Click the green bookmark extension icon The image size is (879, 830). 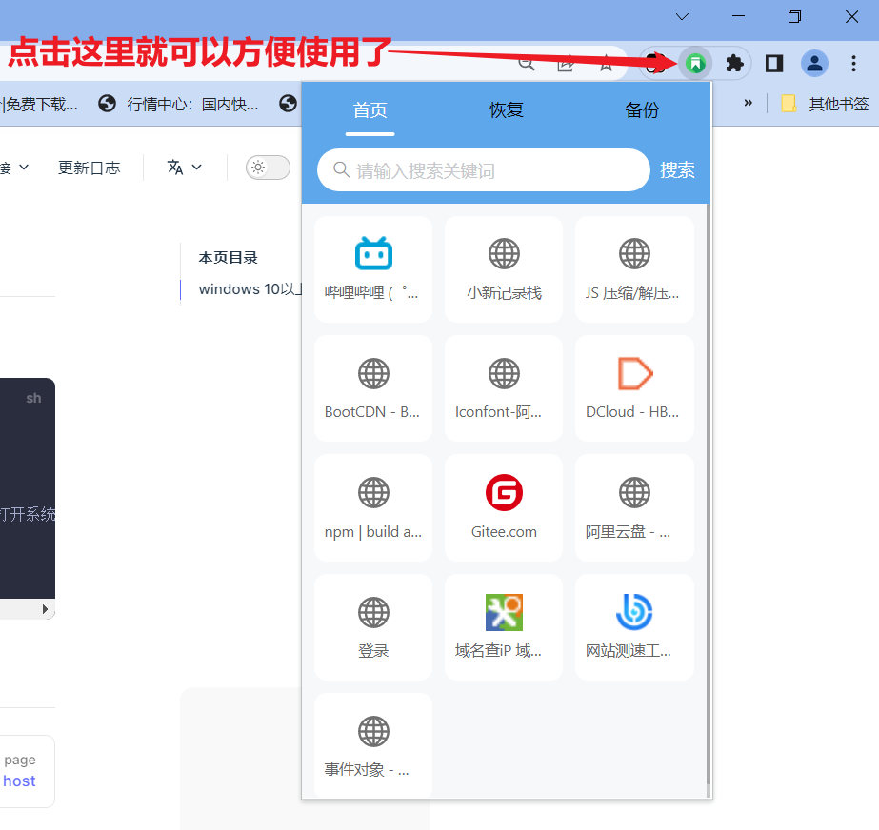pos(697,64)
